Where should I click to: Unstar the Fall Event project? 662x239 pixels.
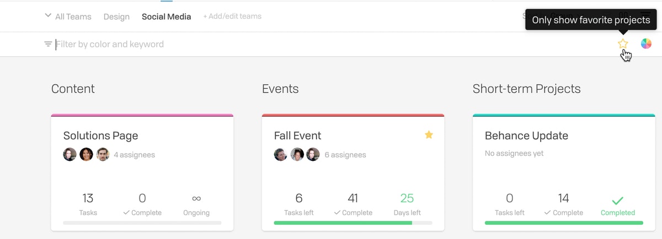pos(429,134)
